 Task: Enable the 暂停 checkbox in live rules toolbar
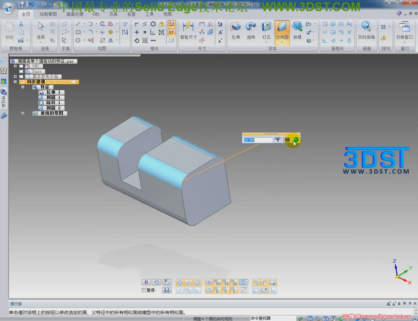point(143,290)
